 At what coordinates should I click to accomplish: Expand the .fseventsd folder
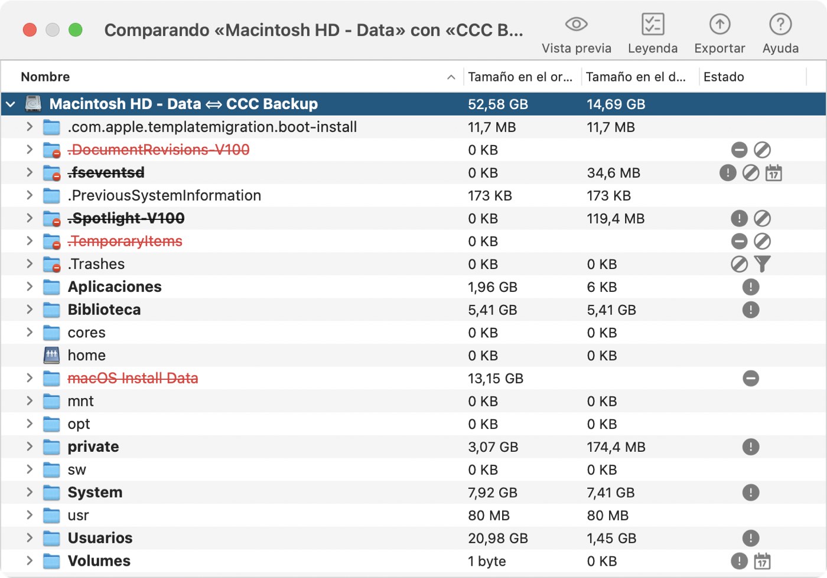tap(30, 172)
